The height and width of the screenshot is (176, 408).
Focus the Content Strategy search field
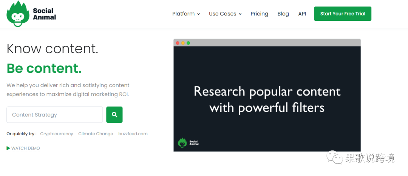tap(55, 115)
